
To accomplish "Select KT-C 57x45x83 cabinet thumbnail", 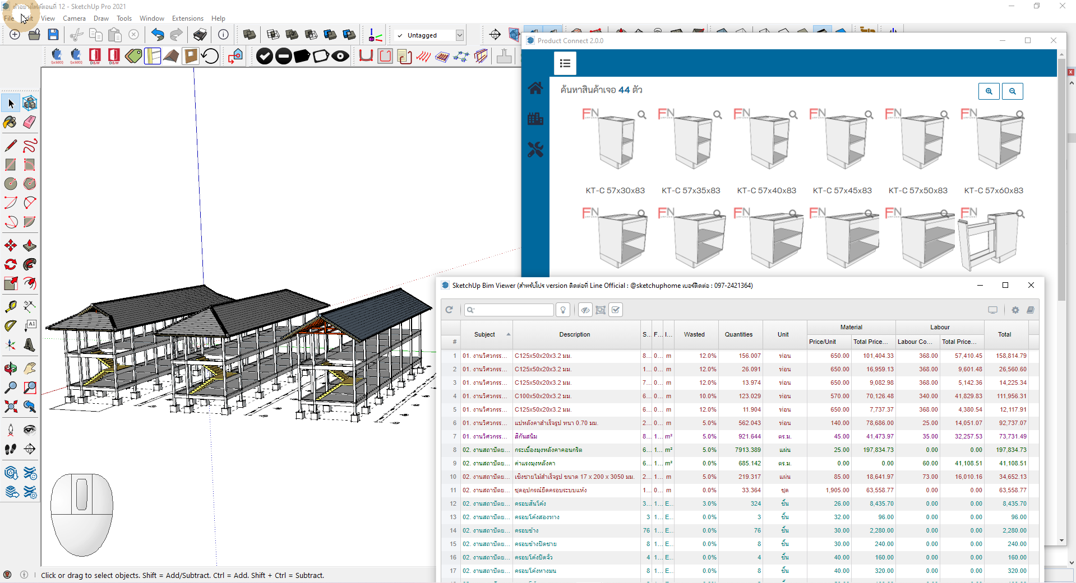I will [842, 141].
